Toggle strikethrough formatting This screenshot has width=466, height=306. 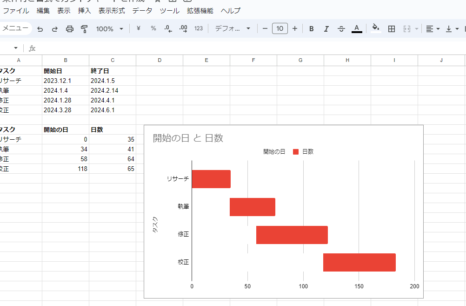341,29
